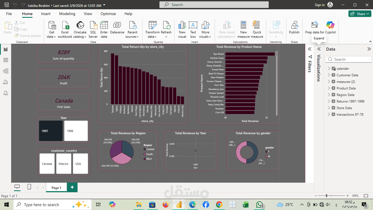Open TMDL view in sidebar
Image resolution: width=373 pixels, height=210 pixels.
point(5,93)
